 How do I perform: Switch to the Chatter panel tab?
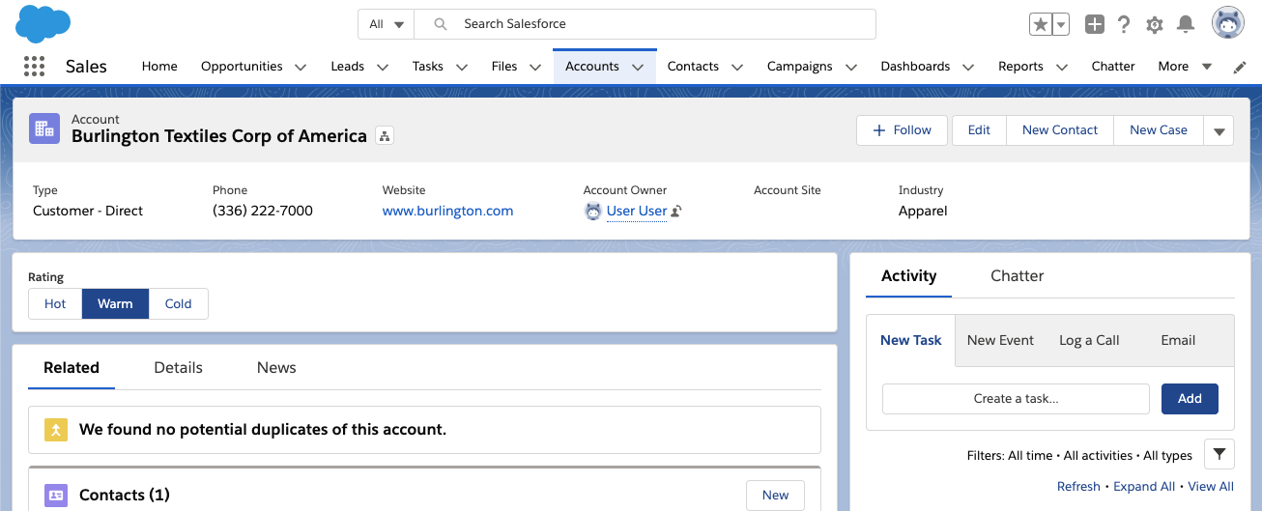pyautogui.click(x=1017, y=276)
